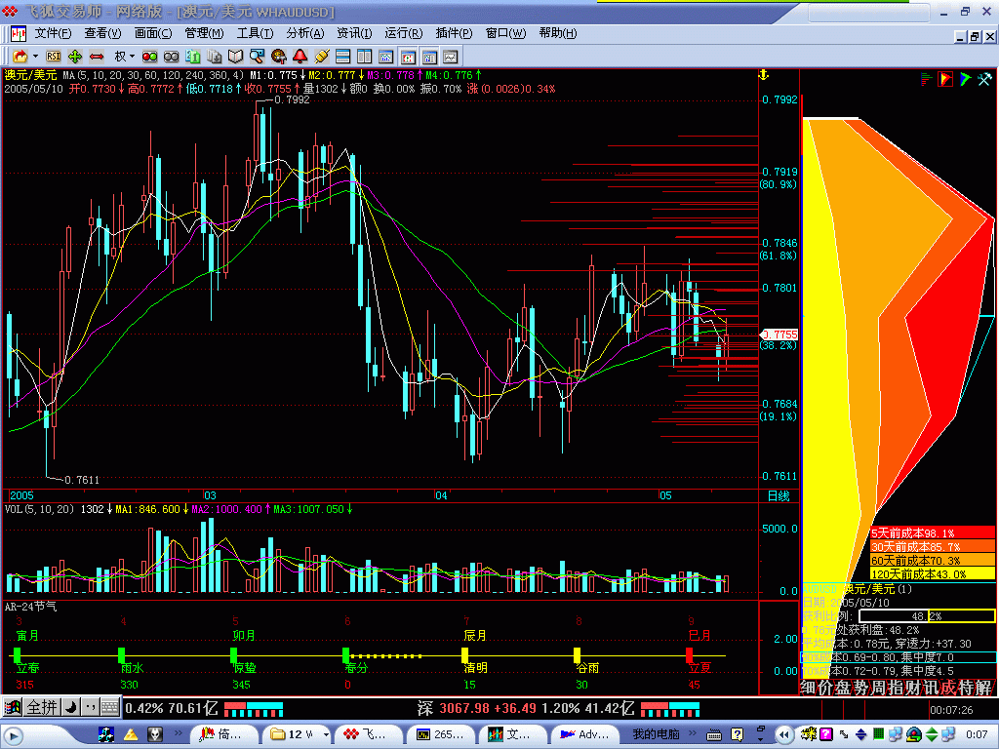999x749 pixels.
Task: Click the 日线 daily period label
Action: coord(779,495)
